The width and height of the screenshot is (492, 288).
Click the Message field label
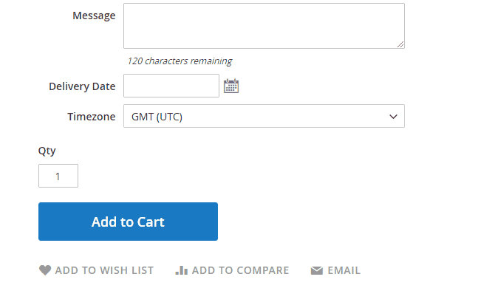pyautogui.click(x=94, y=16)
